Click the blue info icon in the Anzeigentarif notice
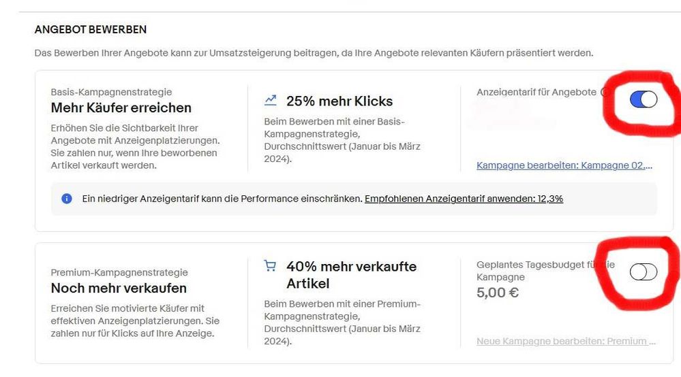681x377 pixels. click(x=67, y=199)
